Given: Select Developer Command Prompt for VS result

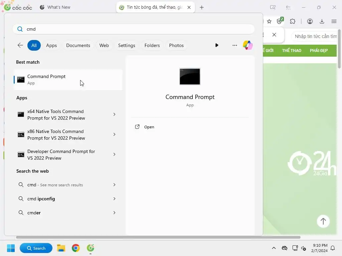Looking at the screenshot, I should [68, 155].
